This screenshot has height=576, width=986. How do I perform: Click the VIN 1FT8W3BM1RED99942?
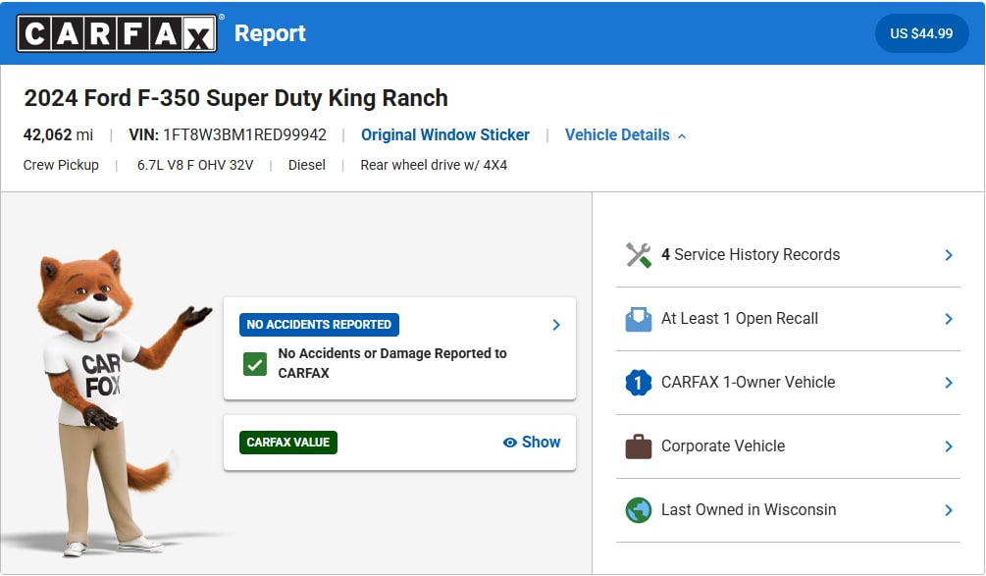click(x=228, y=135)
